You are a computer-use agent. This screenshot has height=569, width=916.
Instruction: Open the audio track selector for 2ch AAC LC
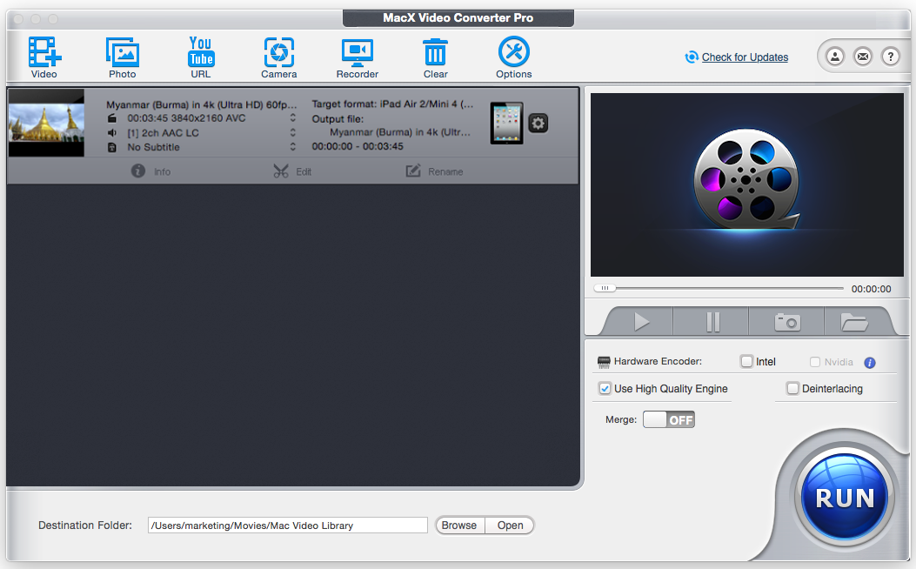tap(292, 132)
